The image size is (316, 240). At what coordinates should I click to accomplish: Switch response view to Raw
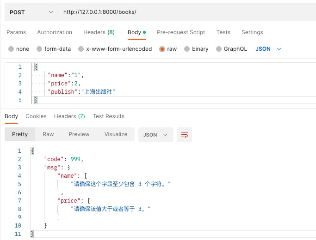48,134
